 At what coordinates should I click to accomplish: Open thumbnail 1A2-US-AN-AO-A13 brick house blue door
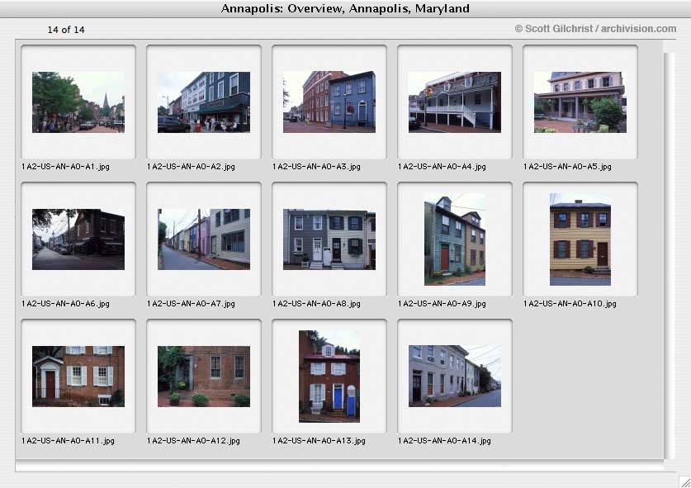click(329, 377)
